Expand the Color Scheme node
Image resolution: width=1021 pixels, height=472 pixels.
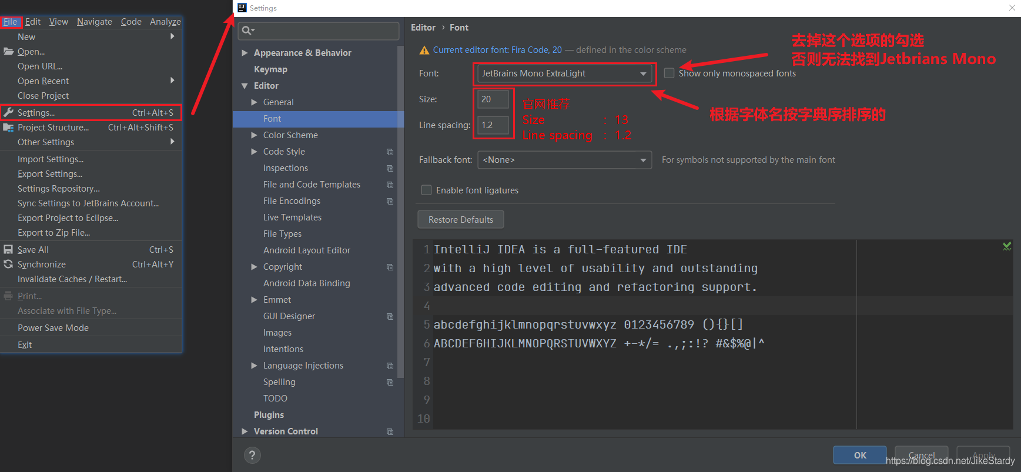[x=254, y=135]
